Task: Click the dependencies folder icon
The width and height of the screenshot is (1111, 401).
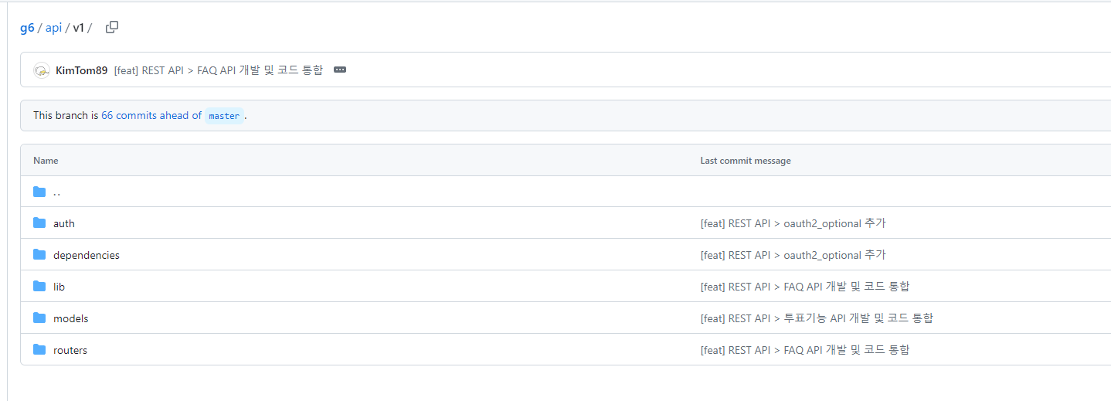Action: click(x=39, y=255)
